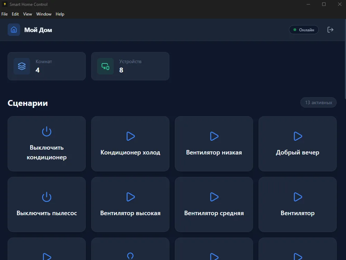This screenshot has width=346, height=260.
Task: Open the File menu
Action: 4,14
